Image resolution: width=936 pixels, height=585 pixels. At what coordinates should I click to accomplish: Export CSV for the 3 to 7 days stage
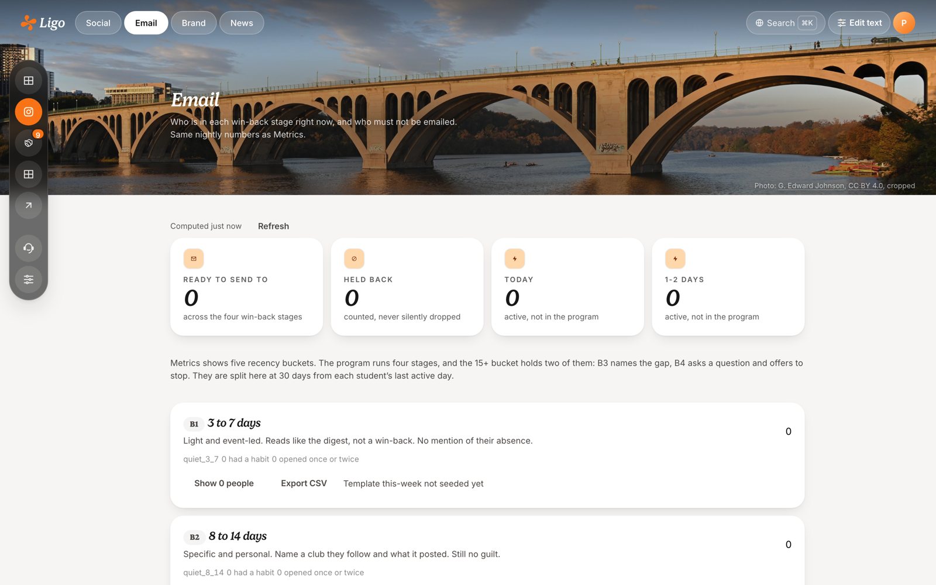[304, 483]
